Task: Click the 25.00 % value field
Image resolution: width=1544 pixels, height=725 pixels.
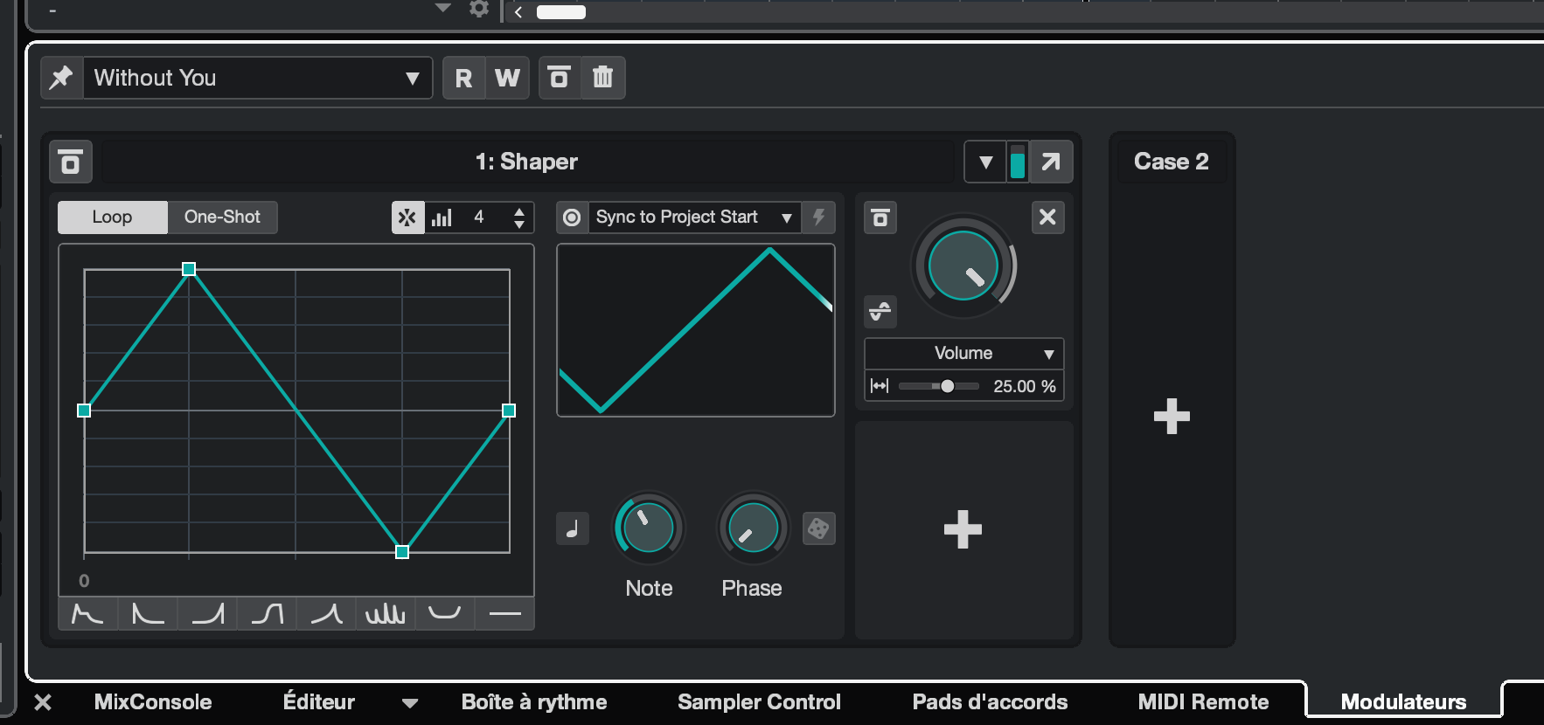Action: click(x=1025, y=386)
